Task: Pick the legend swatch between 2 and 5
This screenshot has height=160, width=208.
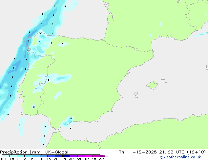Action: (x=28, y=156)
